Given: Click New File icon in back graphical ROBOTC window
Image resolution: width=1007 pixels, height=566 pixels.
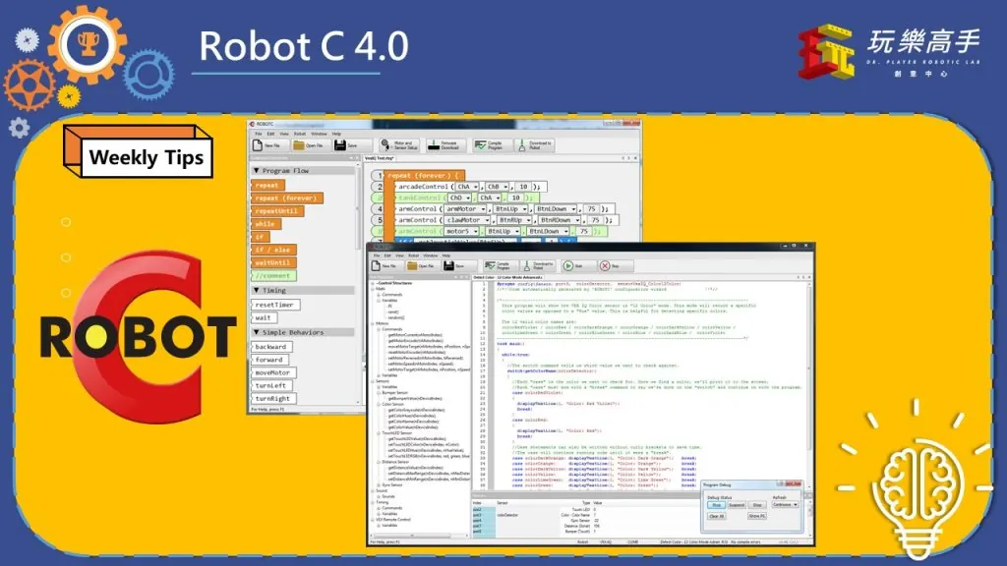Looking at the screenshot, I should [x=259, y=145].
